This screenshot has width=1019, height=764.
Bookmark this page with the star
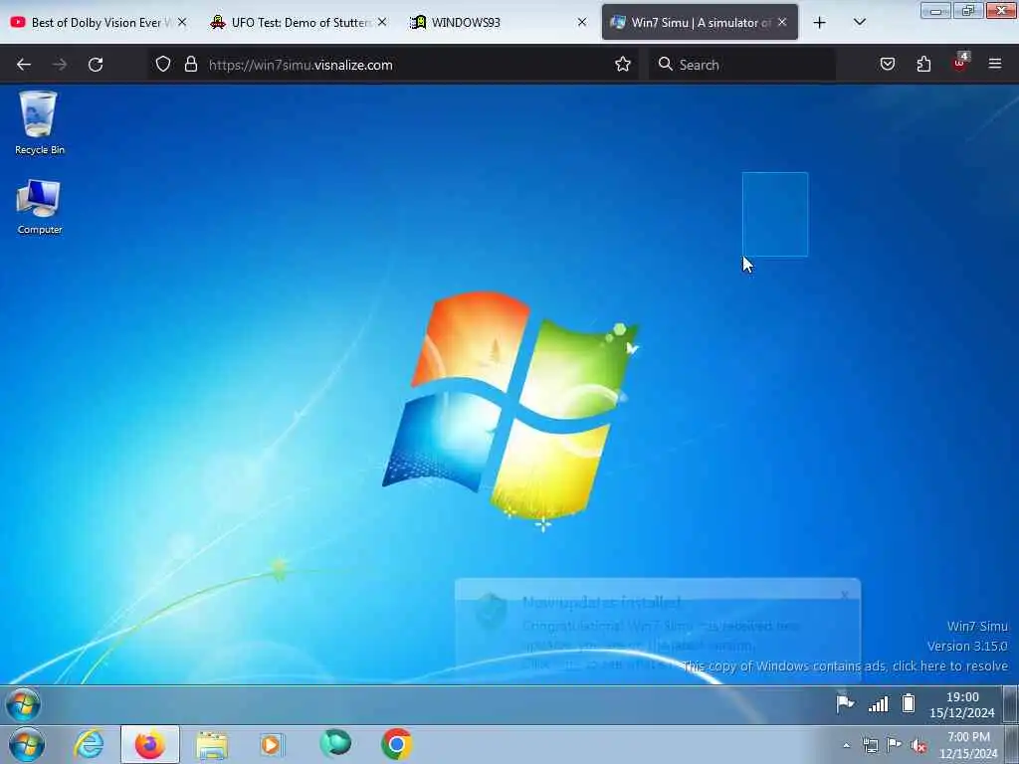623,65
